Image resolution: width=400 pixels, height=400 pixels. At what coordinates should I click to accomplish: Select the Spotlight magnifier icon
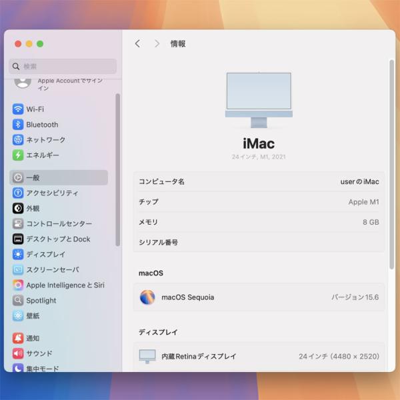pos(18,300)
